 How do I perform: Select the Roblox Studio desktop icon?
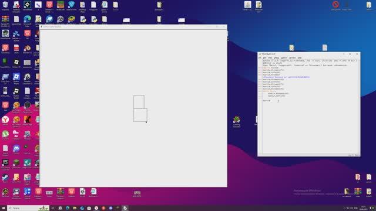coord(16,92)
